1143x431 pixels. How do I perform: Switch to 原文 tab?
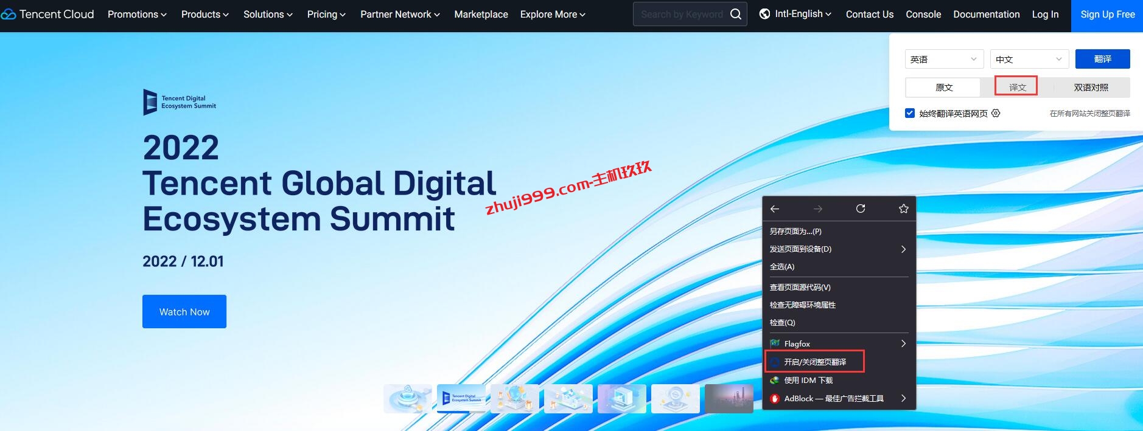pos(943,88)
